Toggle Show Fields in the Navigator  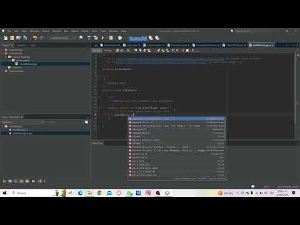tap(10, 181)
